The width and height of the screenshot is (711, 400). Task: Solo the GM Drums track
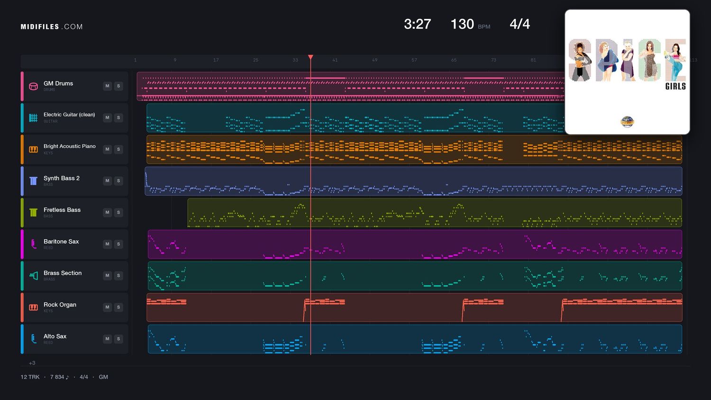point(118,86)
